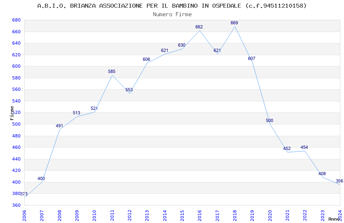344x223 pixels.
Task: Select the 373 data label for 2006
Action: click(24, 194)
